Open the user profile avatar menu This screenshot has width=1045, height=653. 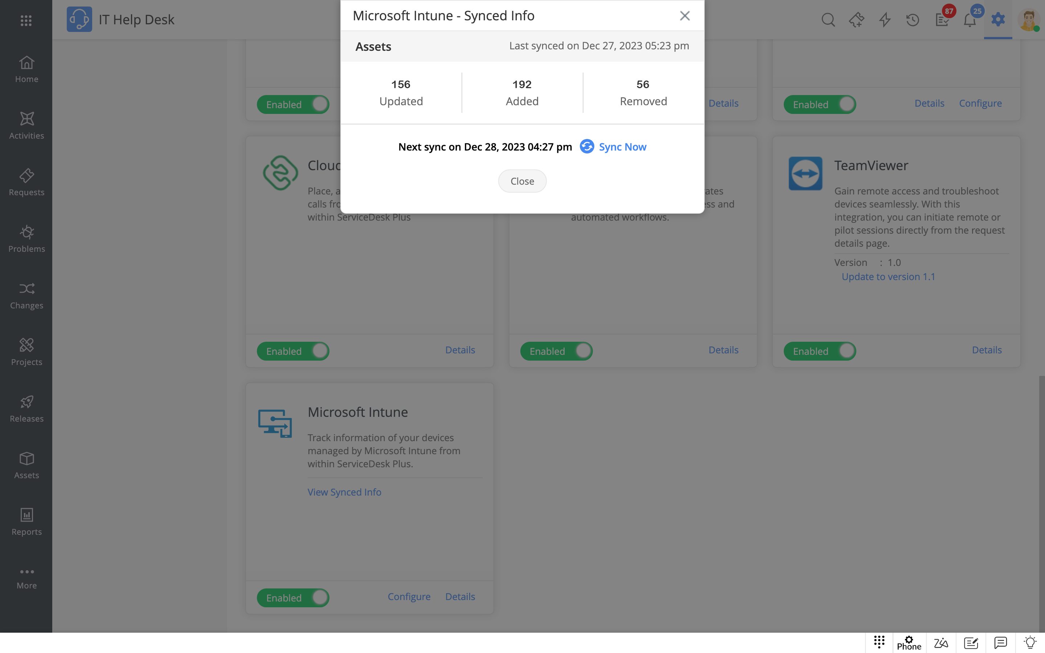(x=1029, y=20)
